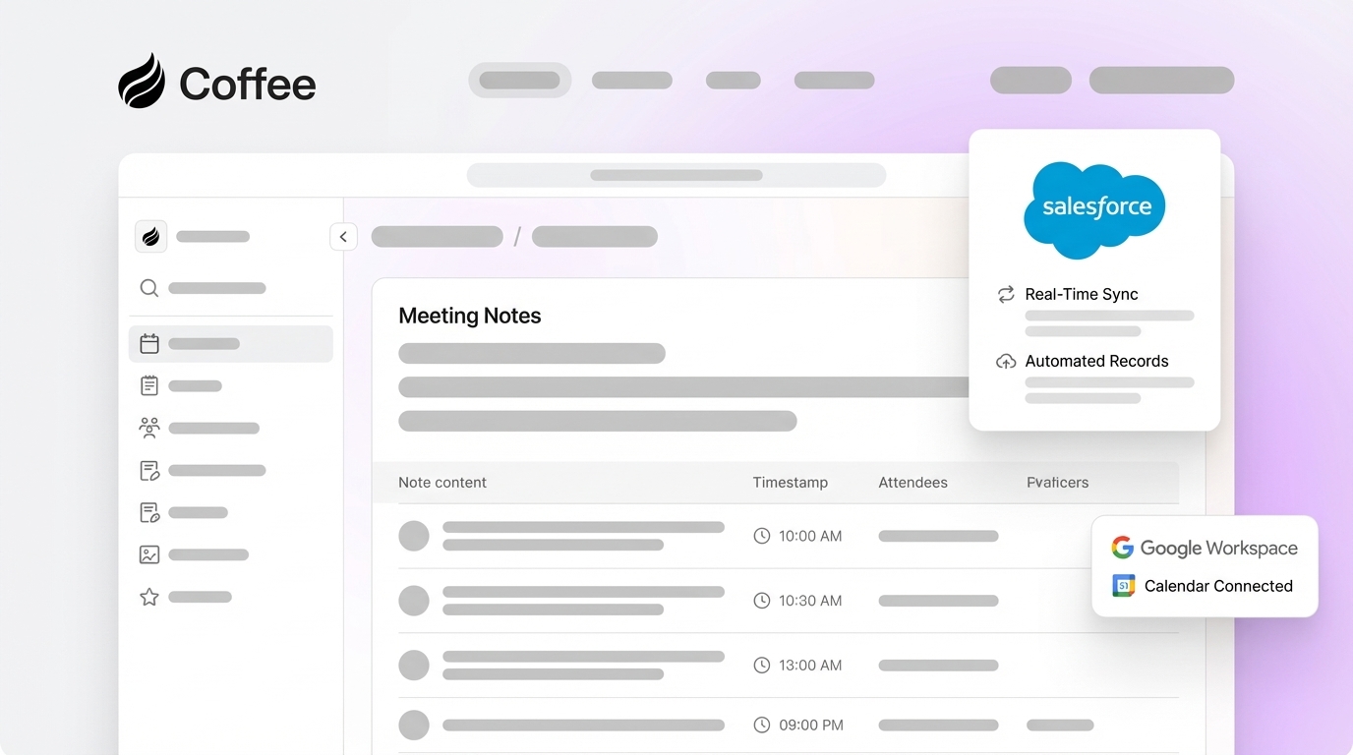The image size is (1353, 755).
Task: Click the Google Calendar Connected icon
Action: click(x=1125, y=585)
